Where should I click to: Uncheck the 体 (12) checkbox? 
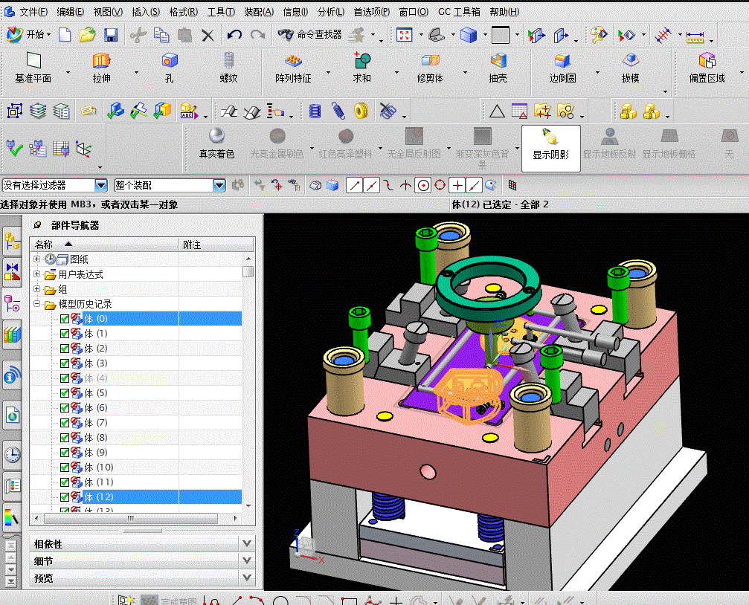pos(65,497)
